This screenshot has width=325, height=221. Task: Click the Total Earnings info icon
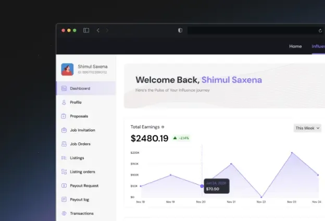(162, 127)
